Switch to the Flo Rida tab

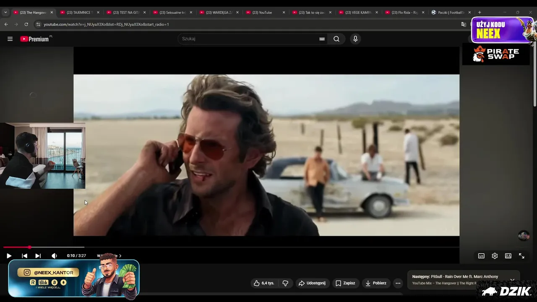pos(405,13)
